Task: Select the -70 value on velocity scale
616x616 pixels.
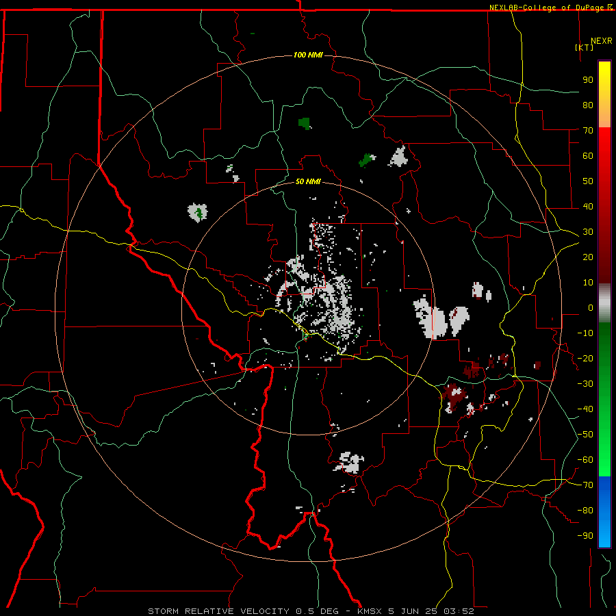Action: coord(585,485)
